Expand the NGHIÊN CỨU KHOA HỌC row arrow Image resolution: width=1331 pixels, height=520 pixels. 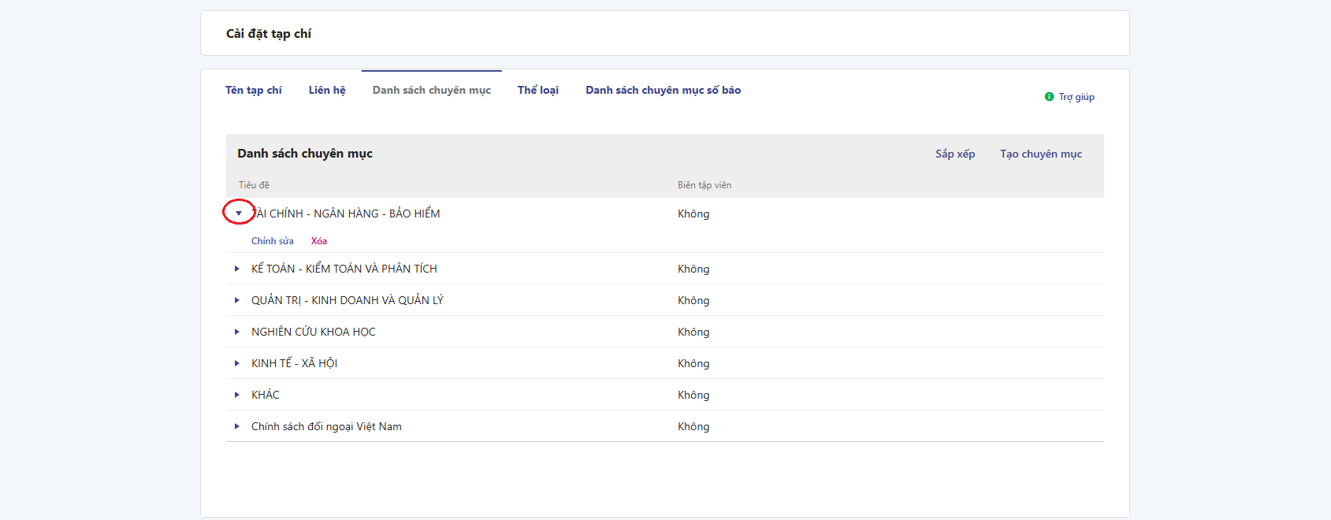click(x=236, y=332)
